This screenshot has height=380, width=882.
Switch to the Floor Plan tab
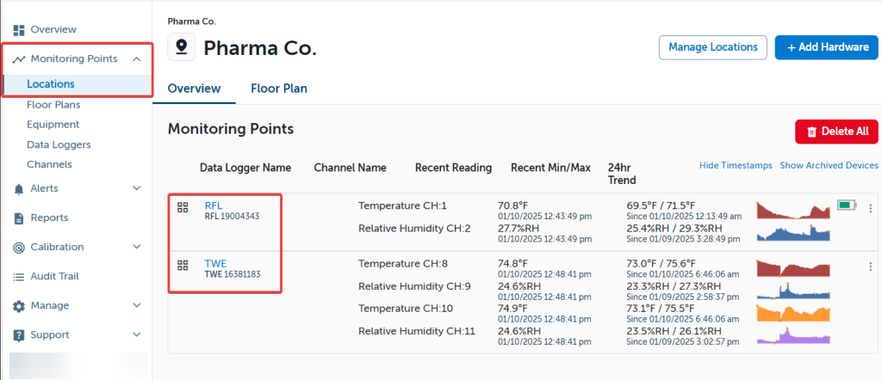coord(278,89)
